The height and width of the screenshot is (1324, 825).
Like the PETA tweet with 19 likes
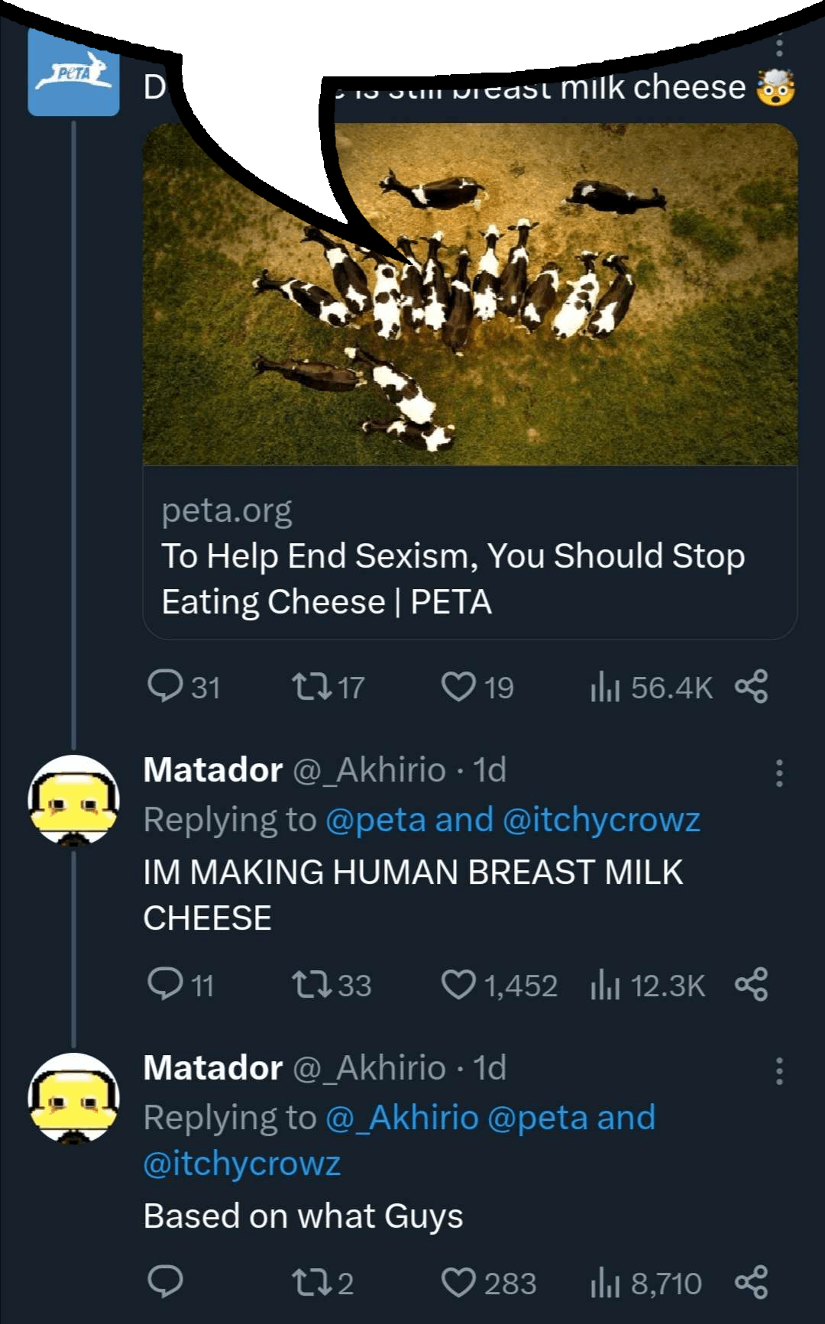[x=458, y=686]
